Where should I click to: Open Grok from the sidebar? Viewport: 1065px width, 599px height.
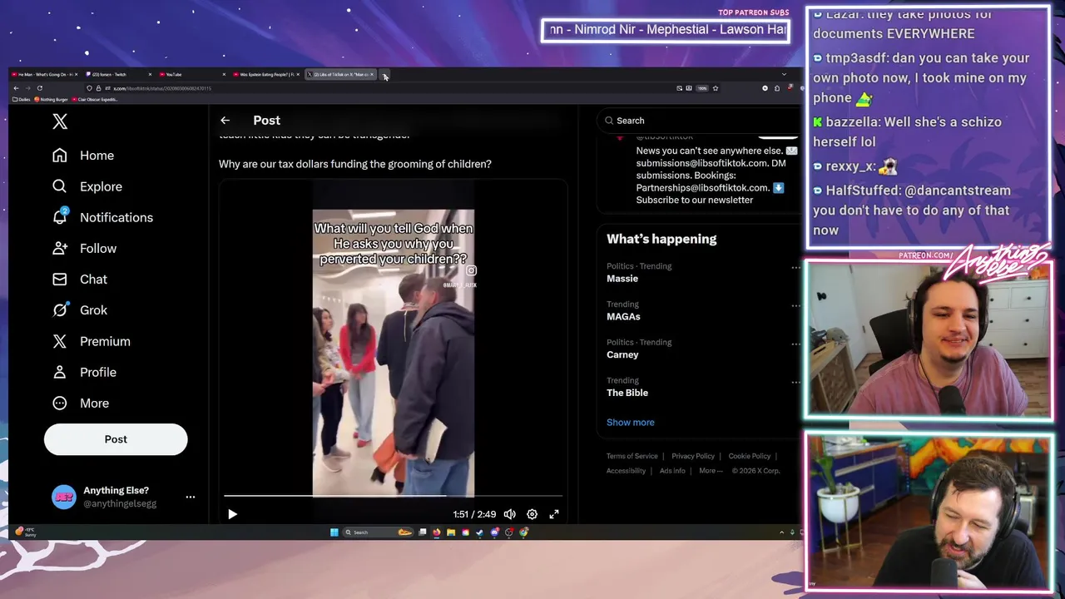click(x=79, y=309)
